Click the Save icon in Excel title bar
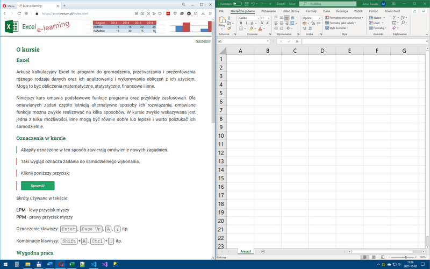The height and width of the screenshot is (269, 430). pyautogui.click(x=246, y=4)
